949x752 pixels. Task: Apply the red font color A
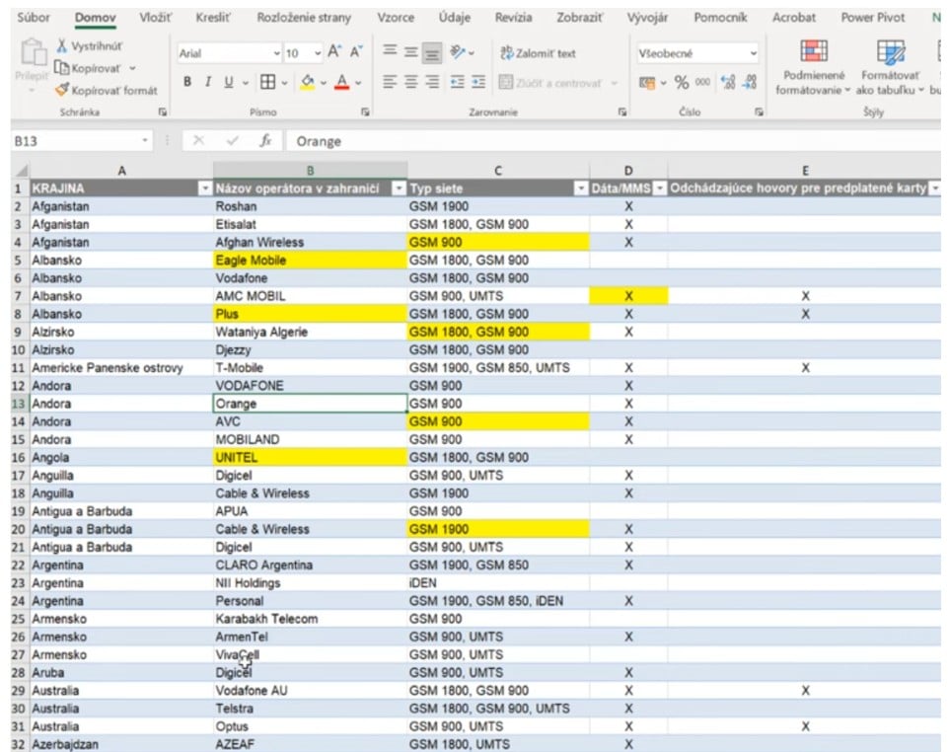pos(342,82)
